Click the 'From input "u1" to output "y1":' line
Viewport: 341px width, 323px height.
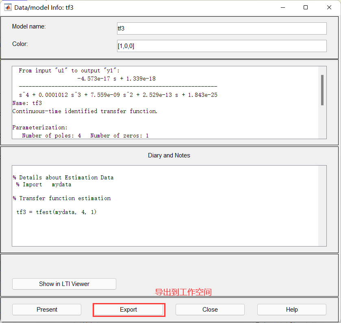click(x=69, y=70)
